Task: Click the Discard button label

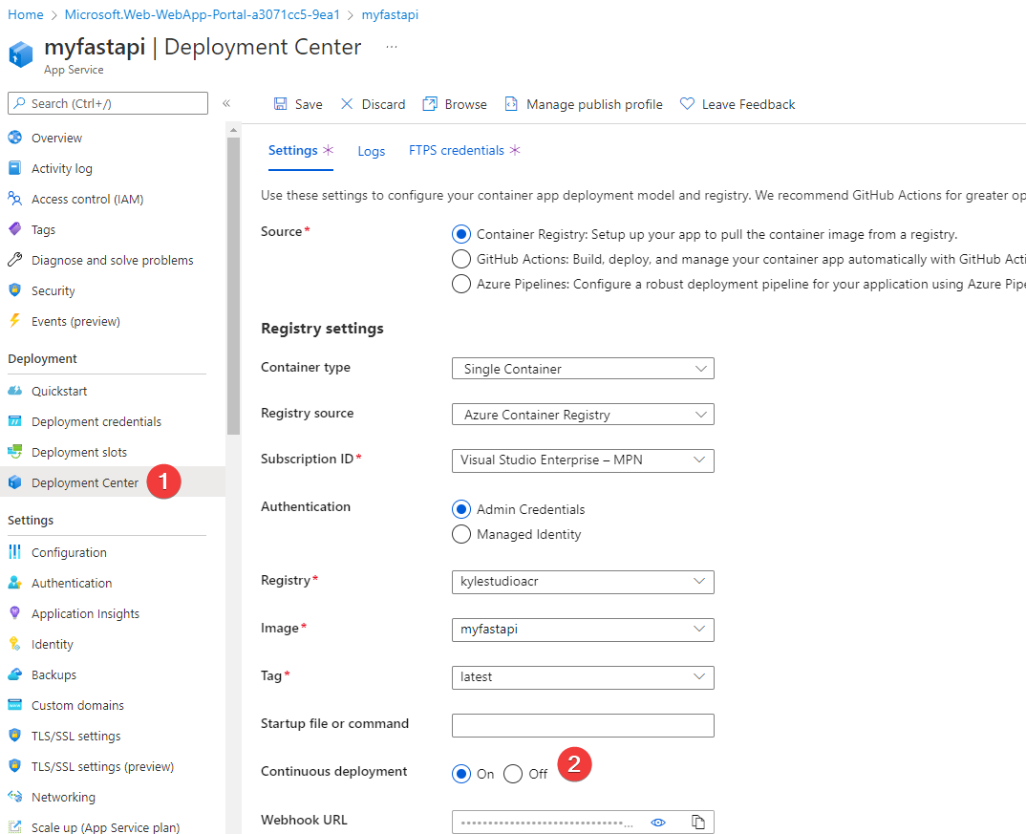Action: tap(383, 104)
